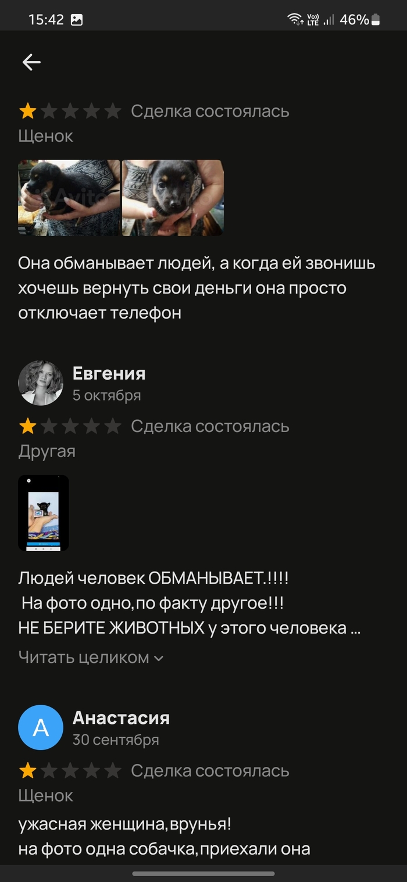407x882 pixels.
Task: Open Евгения's phone screenshot thumbnail
Action: (x=44, y=513)
